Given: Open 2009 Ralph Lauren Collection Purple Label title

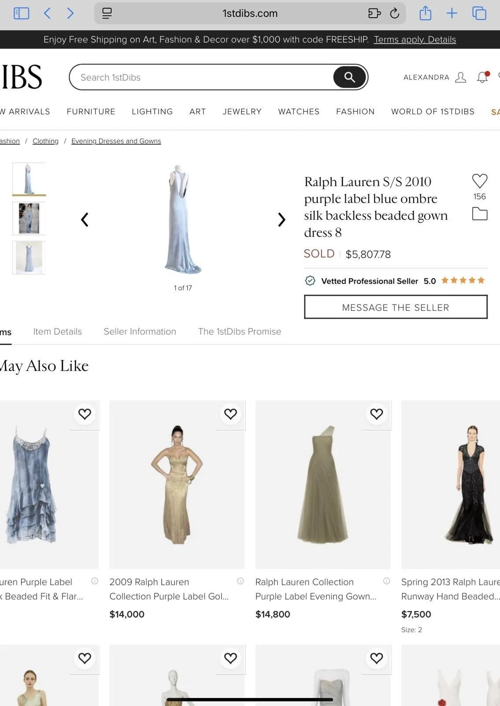Looking at the screenshot, I should point(169,589).
